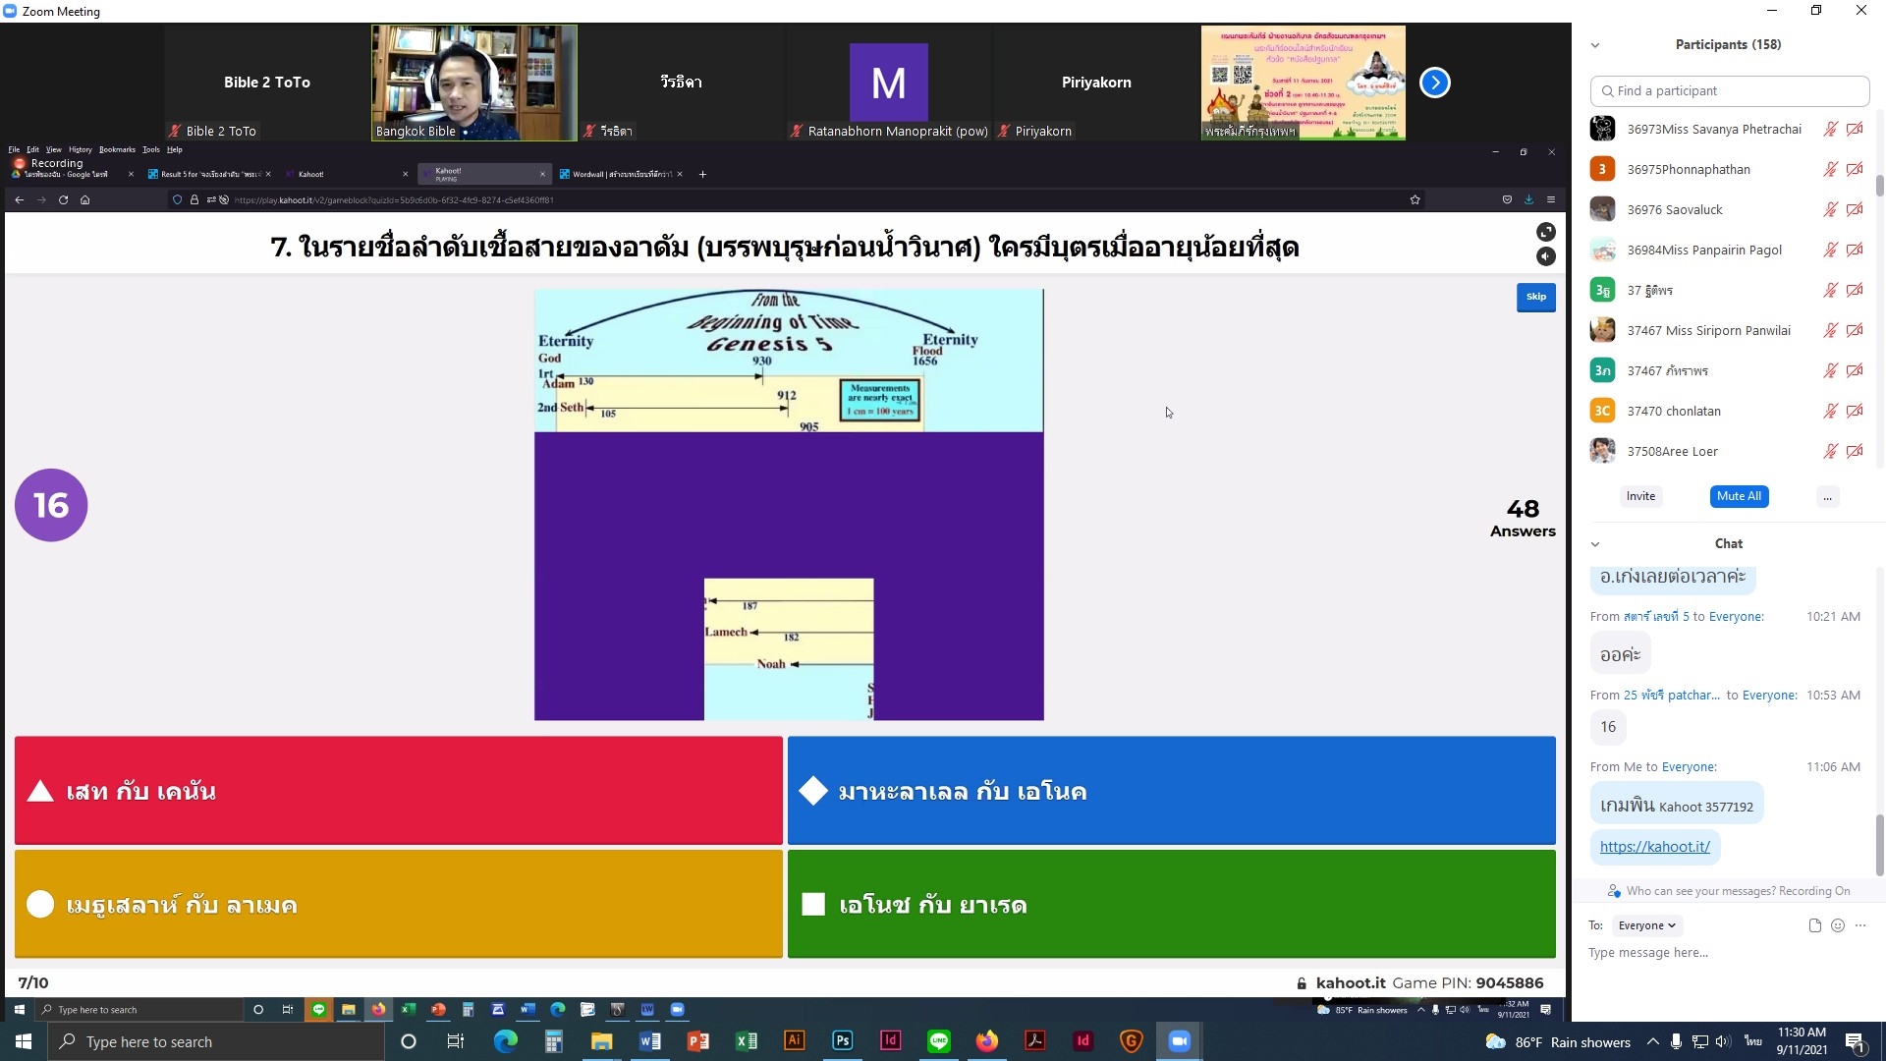This screenshot has height=1061, width=1886.
Task: Open History menu in shared browser
Action: point(81,149)
